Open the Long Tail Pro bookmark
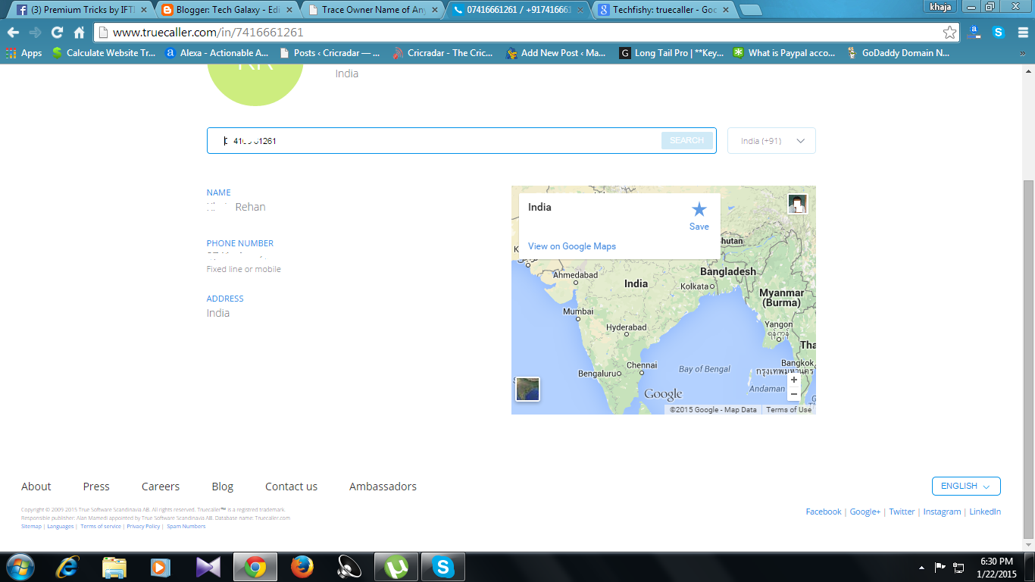This screenshot has width=1035, height=582. pos(671,53)
